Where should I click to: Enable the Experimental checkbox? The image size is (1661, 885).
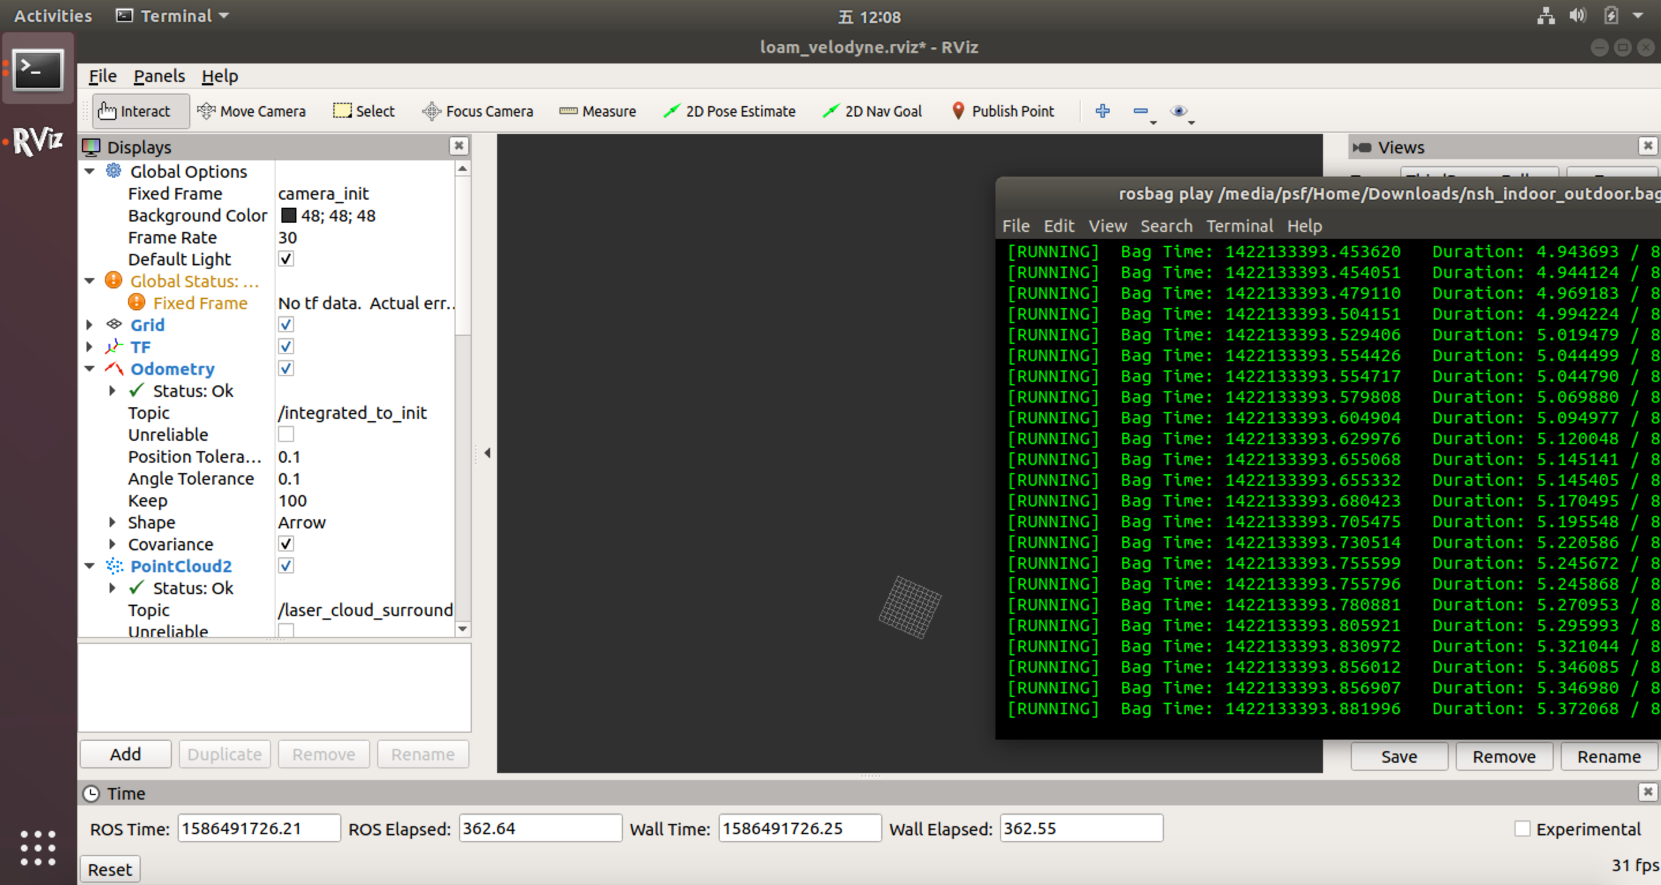1523,829
